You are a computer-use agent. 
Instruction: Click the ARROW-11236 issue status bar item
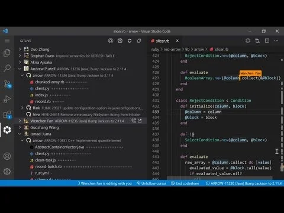(x=244, y=183)
